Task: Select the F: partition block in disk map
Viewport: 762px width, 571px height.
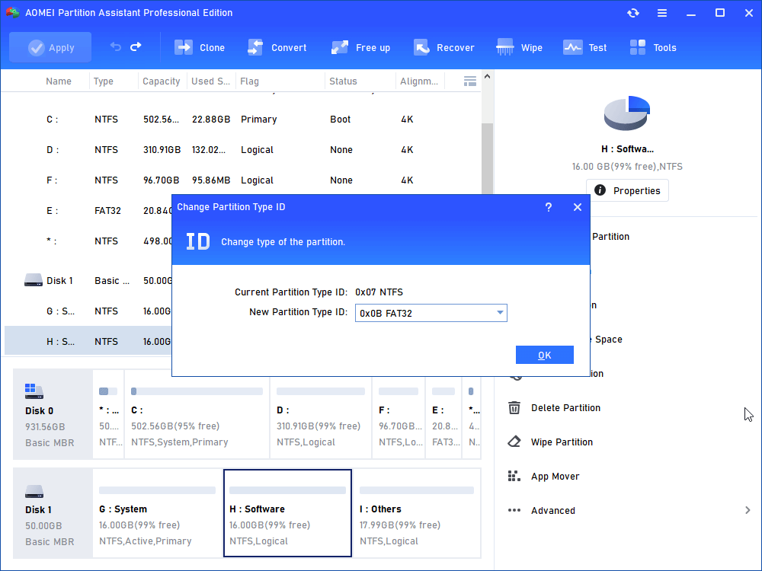Action: click(x=399, y=414)
